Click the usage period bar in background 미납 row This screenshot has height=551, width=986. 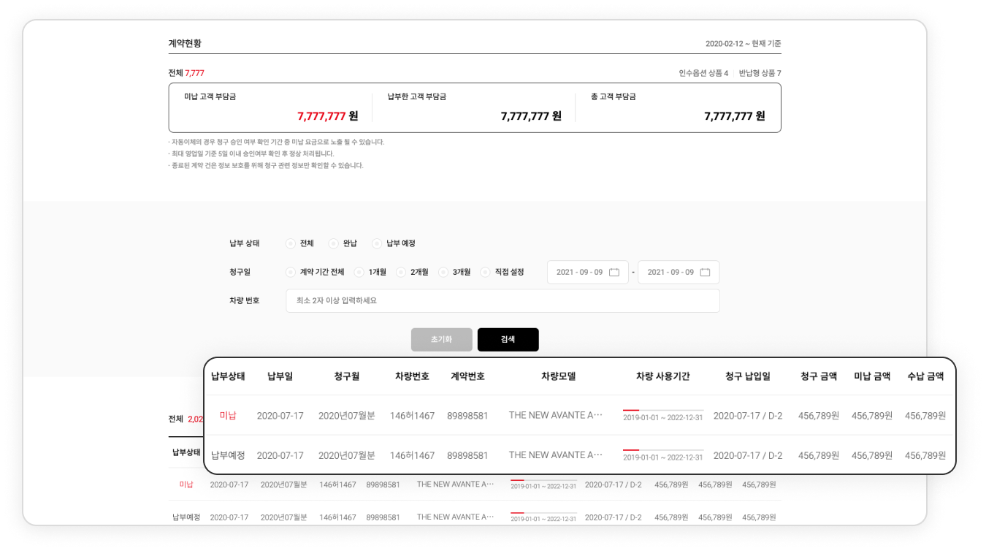click(x=543, y=481)
